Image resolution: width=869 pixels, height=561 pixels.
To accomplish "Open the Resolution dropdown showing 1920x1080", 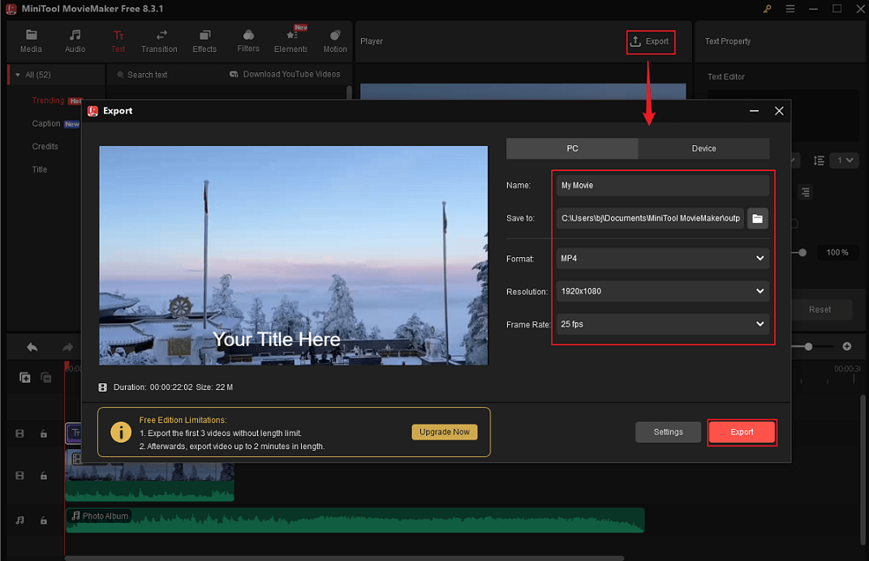I will click(662, 291).
